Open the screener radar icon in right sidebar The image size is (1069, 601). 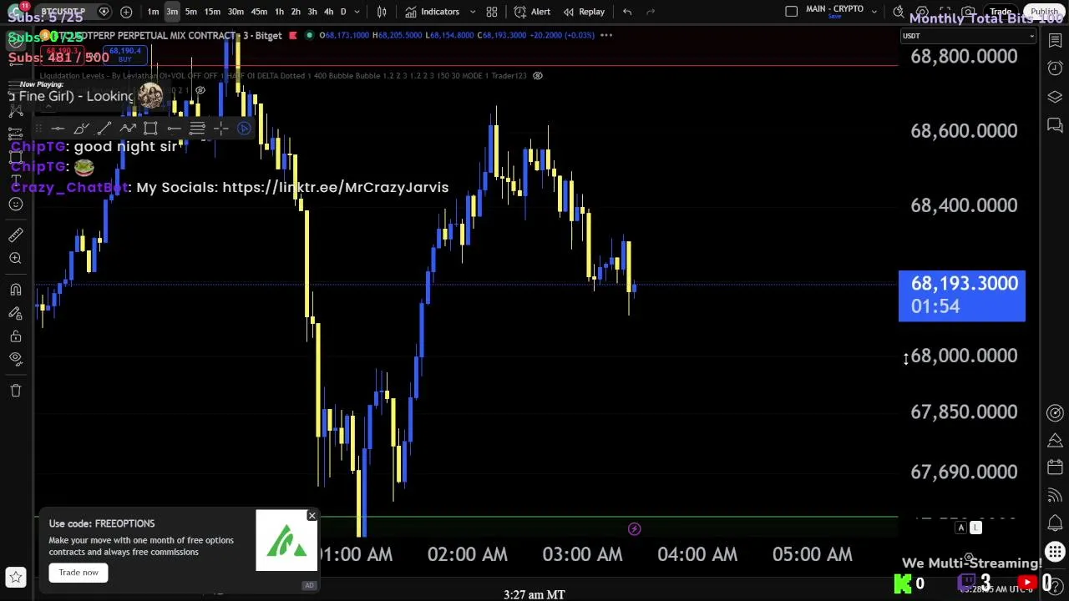(1055, 413)
